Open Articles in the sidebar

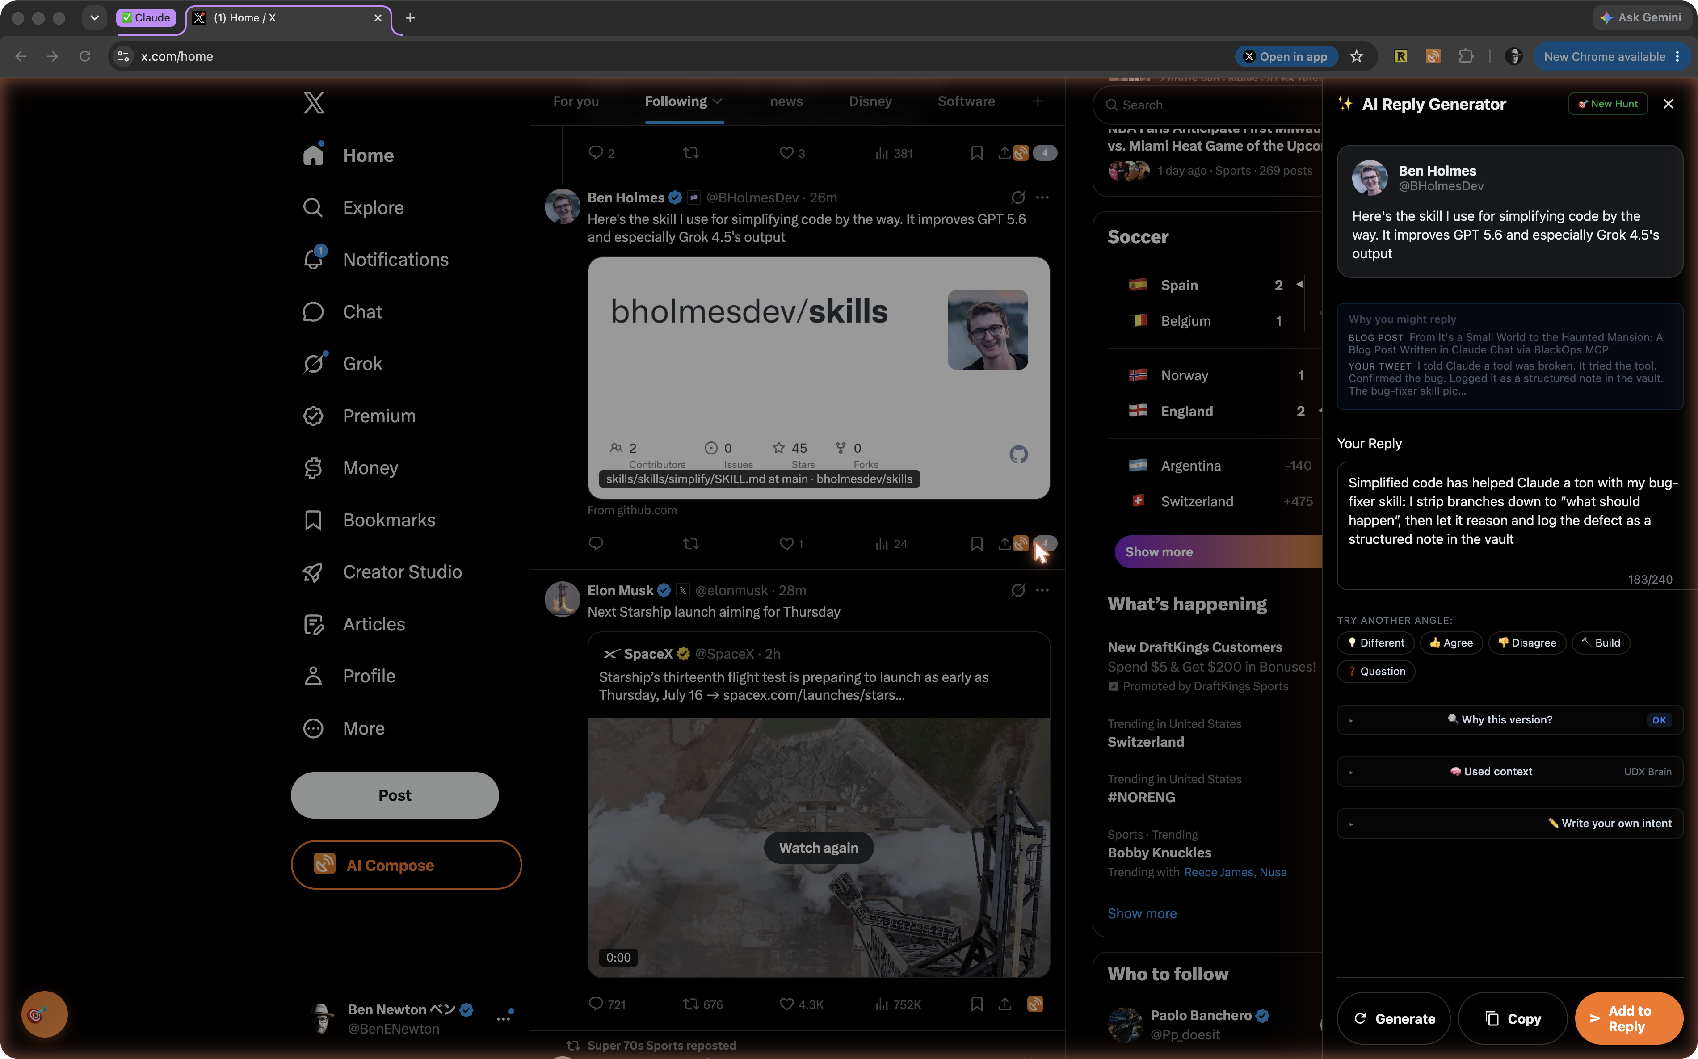coord(353,624)
